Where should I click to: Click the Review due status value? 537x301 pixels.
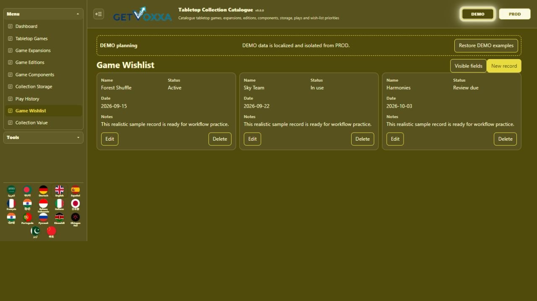pos(466,88)
